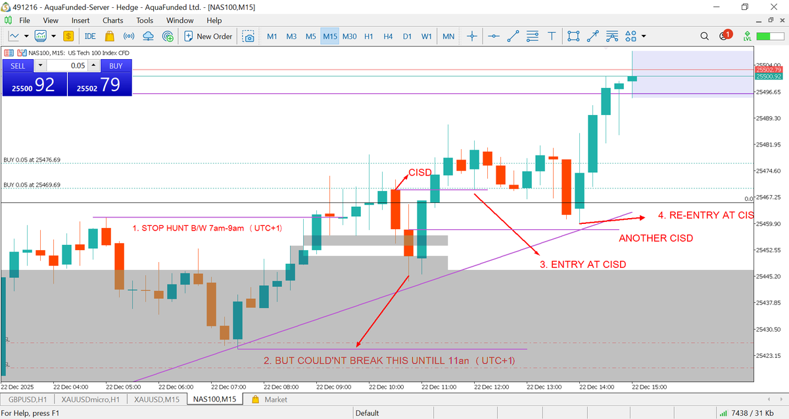789x419 pixels.
Task: Select the arrowed line drawing tool
Action: 593,36
